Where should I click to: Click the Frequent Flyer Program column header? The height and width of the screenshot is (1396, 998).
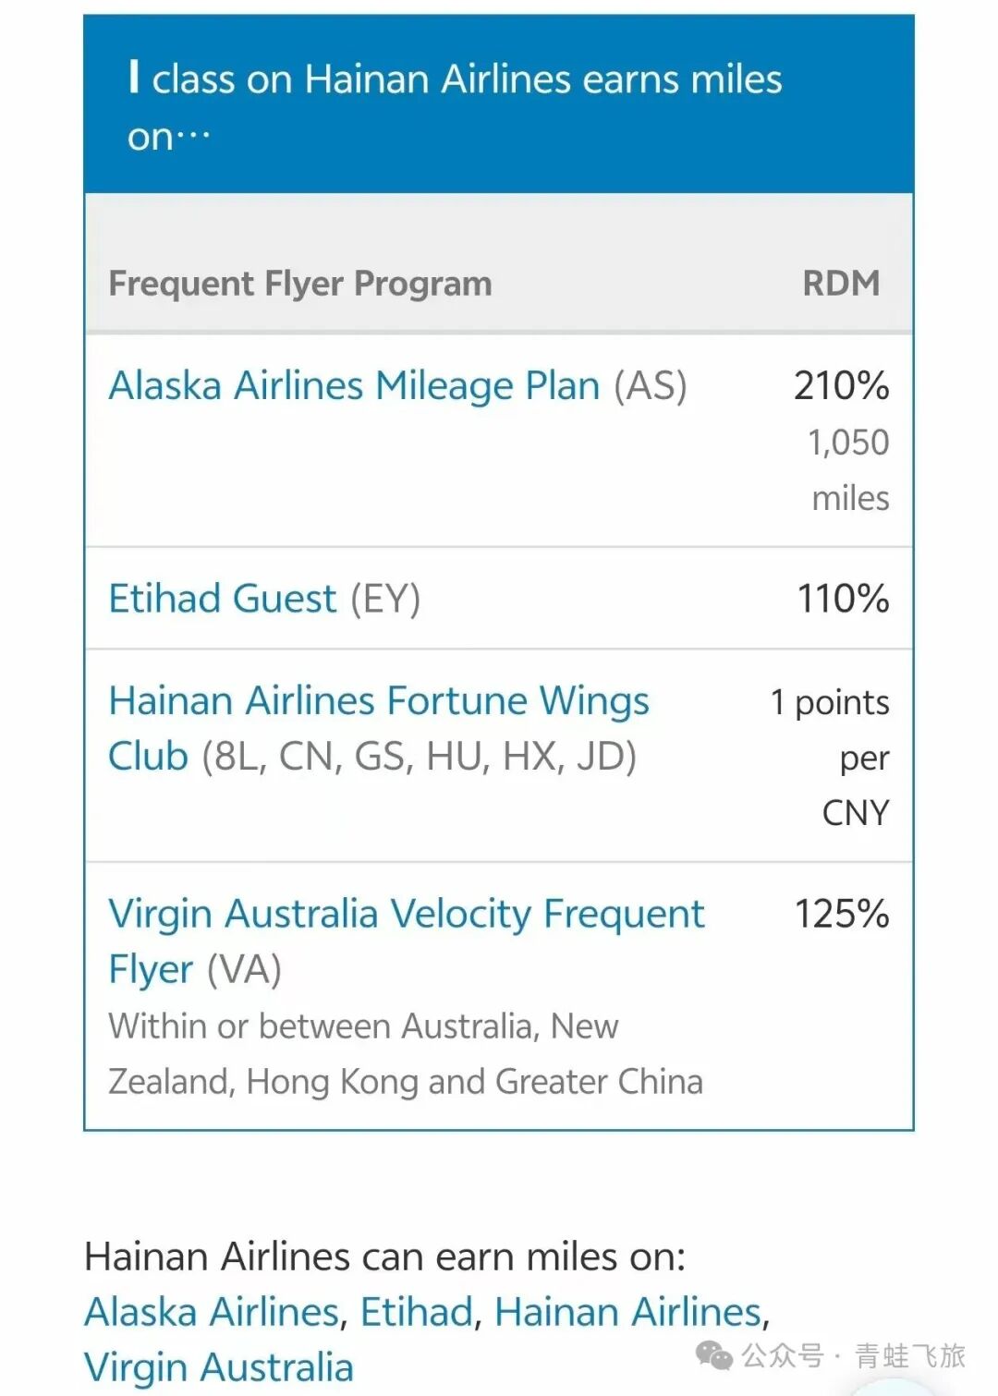point(300,284)
